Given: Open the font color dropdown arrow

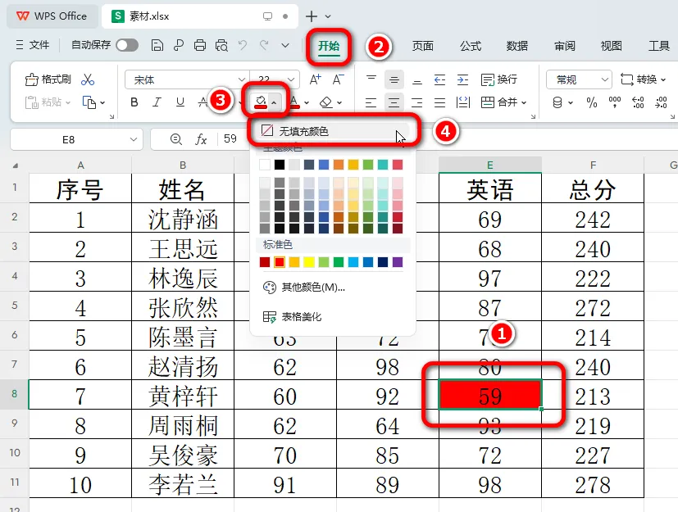Looking at the screenshot, I should click(x=307, y=102).
